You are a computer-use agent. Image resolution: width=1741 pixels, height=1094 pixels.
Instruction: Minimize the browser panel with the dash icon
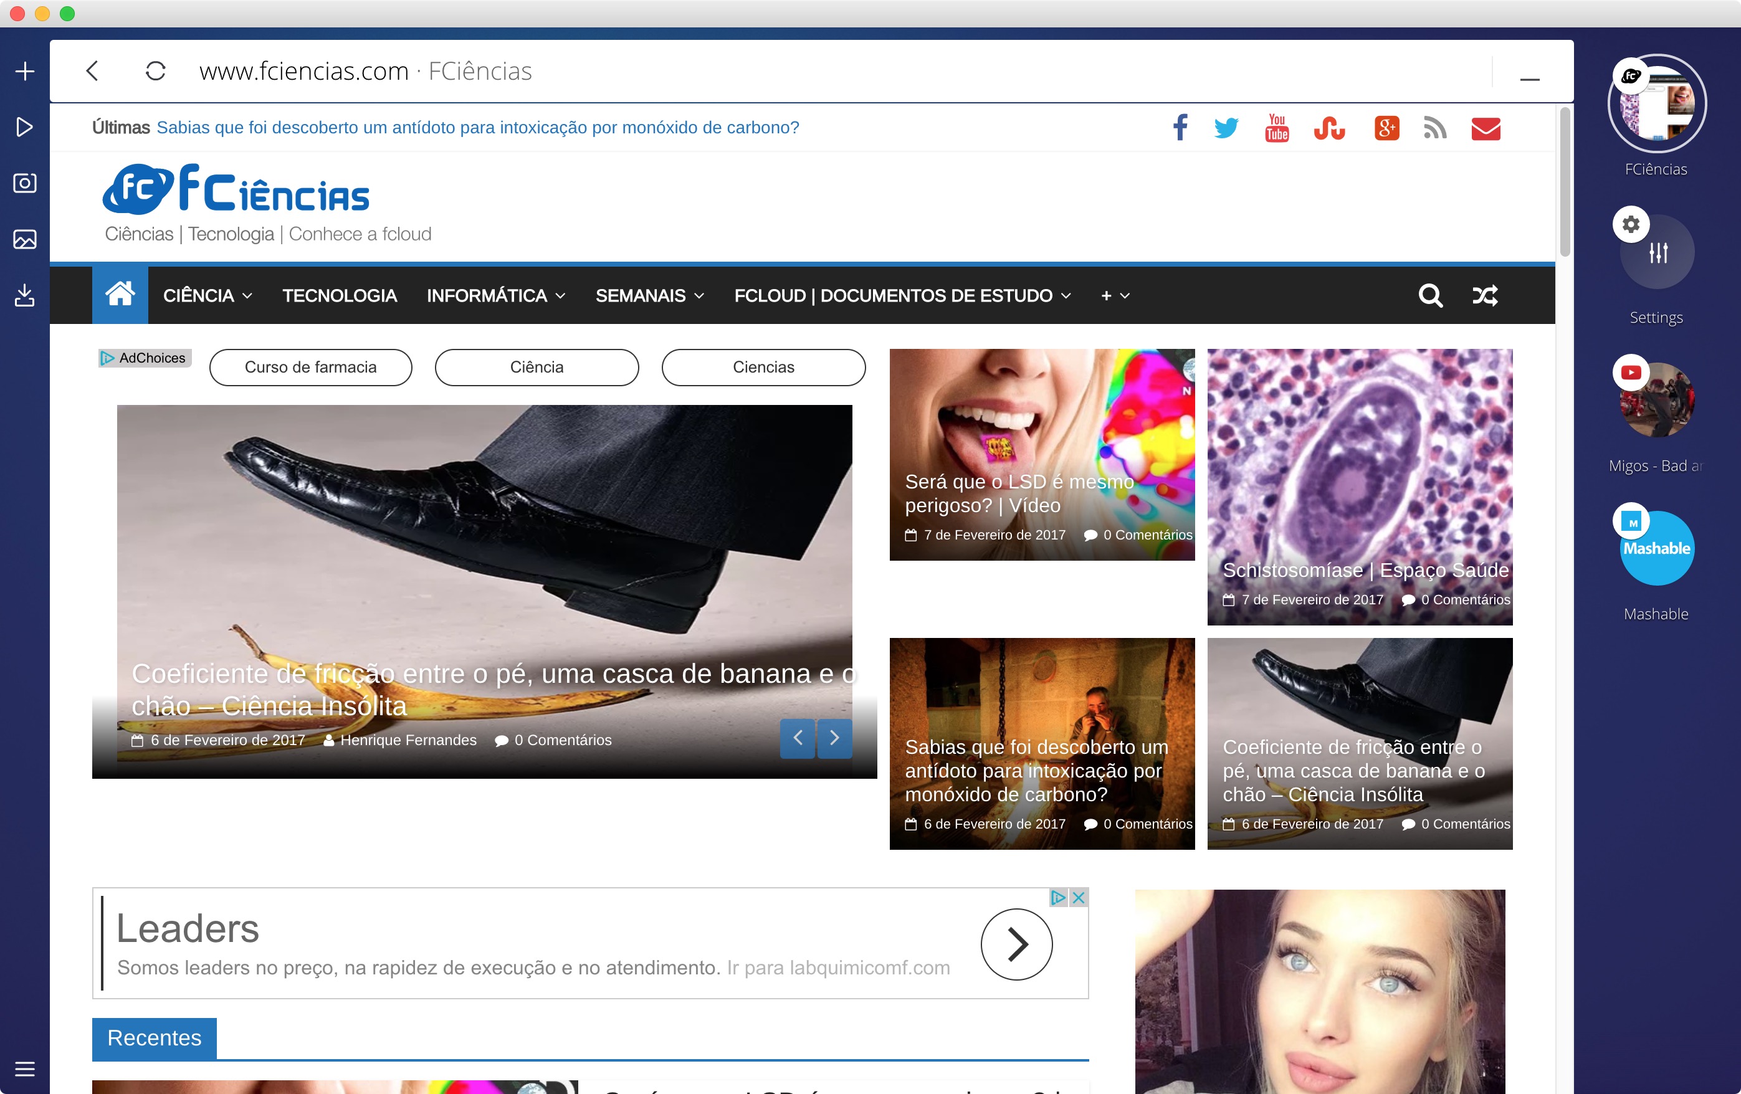[x=1529, y=78]
